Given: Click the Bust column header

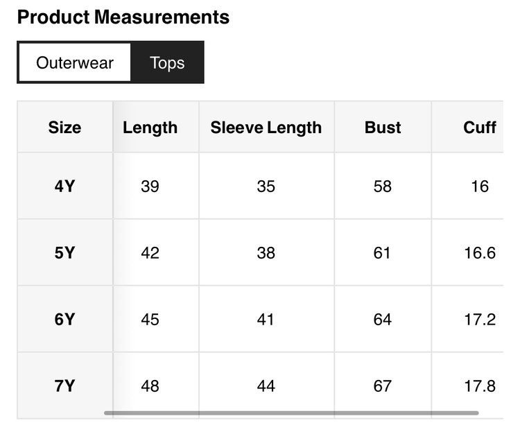Looking at the screenshot, I should click(383, 128).
